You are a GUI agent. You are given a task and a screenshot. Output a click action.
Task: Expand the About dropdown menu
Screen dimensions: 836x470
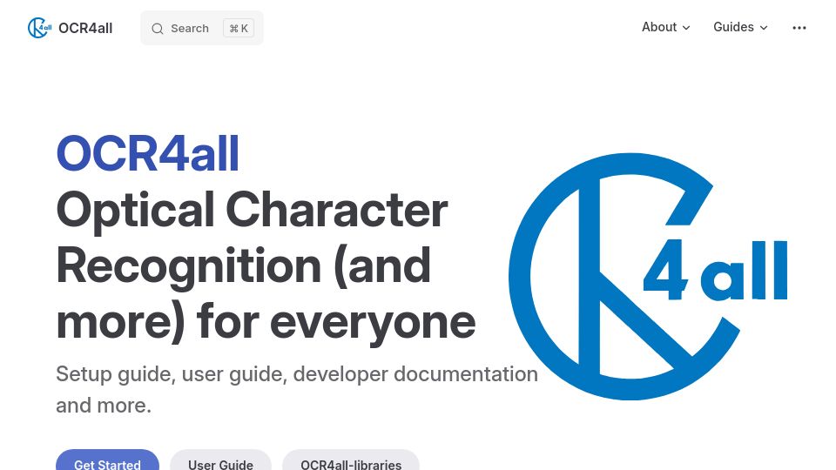point(666,27)
